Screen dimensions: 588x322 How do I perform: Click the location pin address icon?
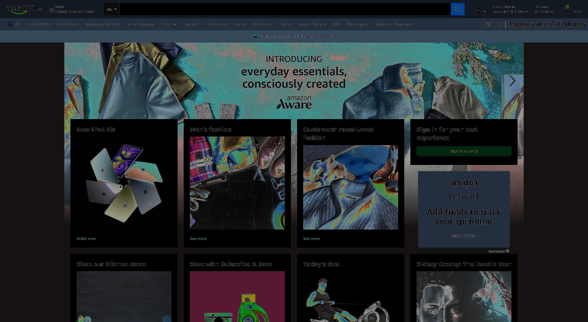point(51,11)
